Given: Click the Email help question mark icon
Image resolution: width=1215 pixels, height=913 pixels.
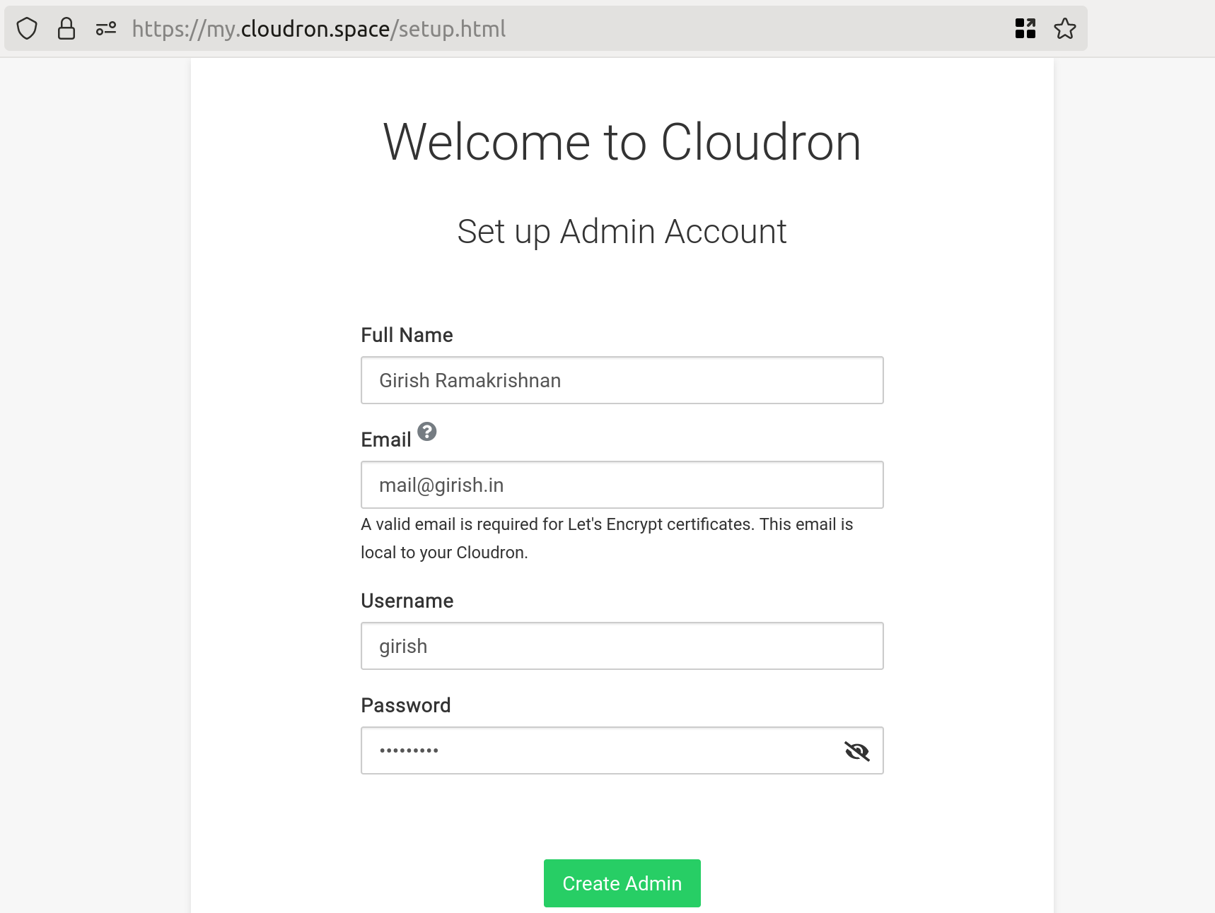Looking at the screenshot, I should pyautogui.click(x=427, y=431).
